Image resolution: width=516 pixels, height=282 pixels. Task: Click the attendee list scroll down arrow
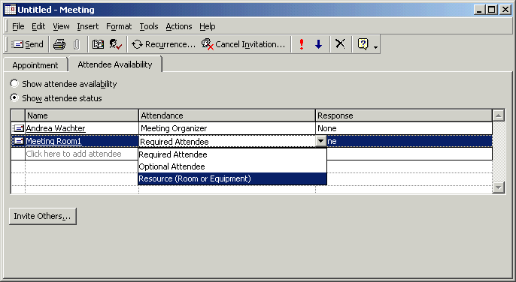point(498,187)
